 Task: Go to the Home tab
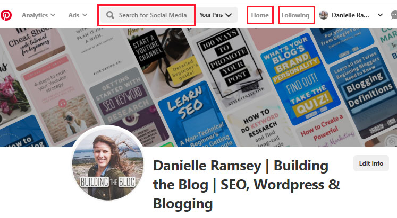point(260,15)
